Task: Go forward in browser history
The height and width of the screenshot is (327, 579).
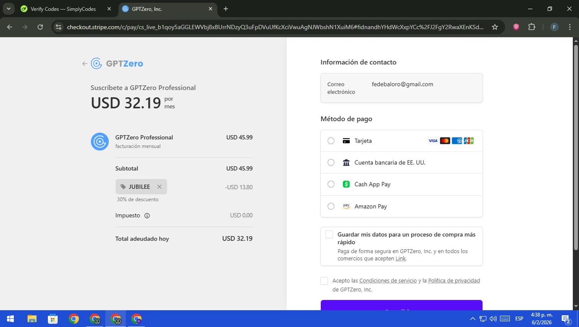Action: point(25,27)
